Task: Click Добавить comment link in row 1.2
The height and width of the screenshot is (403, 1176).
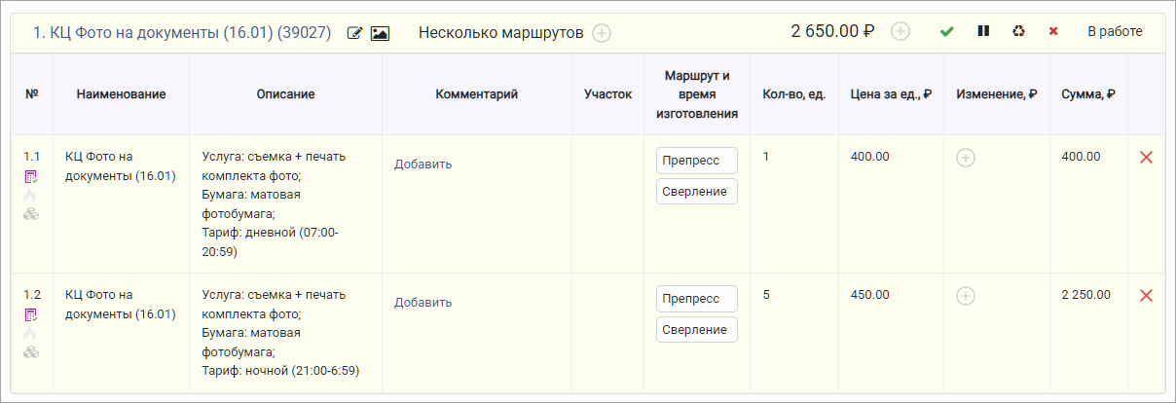Action: pos(423,302)
